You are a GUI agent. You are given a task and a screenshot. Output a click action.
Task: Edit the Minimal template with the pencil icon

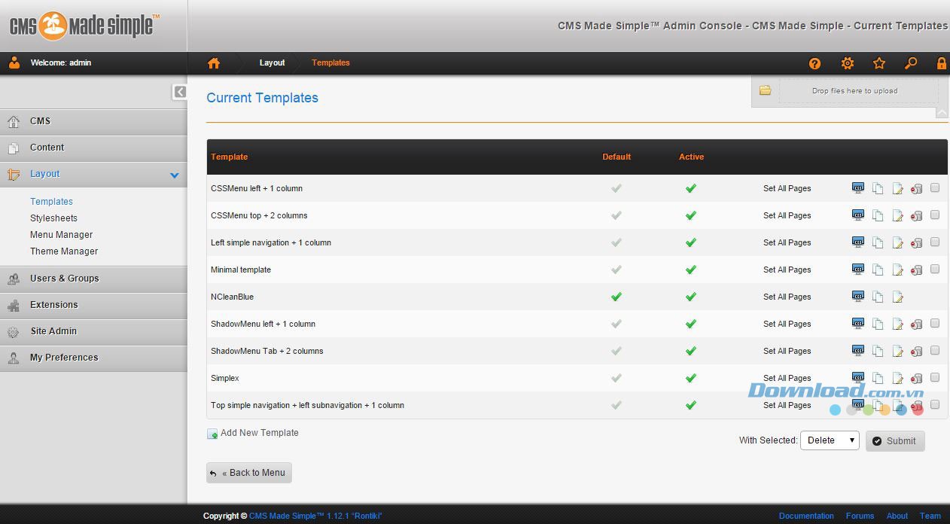coord(897,269)
